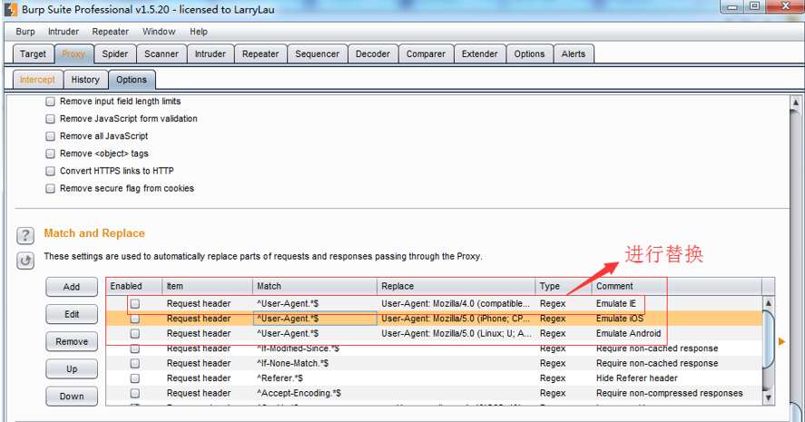Image resolution: width=805 pixels, height=422 pixels.
Task: Enable the Emulate IE rule checkbox
Action: click(134, 303)
